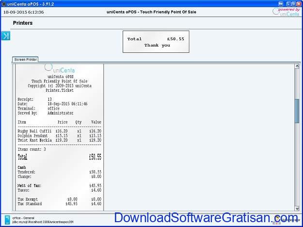Click the 'Printers' heading
Viewport: 303px width, 227px height.
coord(23,23)
